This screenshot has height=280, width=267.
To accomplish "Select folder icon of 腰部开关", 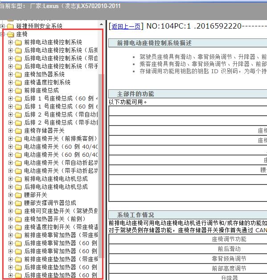I will pyautogui.click(x=18, y=195).
